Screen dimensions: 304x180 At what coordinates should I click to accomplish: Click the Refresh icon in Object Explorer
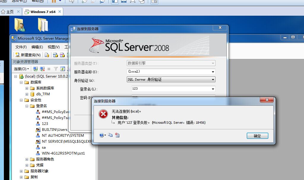(x=62, y=69)
